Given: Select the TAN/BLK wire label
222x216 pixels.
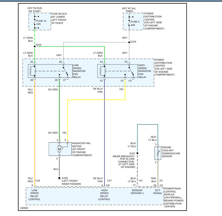Looking at the screenshot, I should 153,180.
